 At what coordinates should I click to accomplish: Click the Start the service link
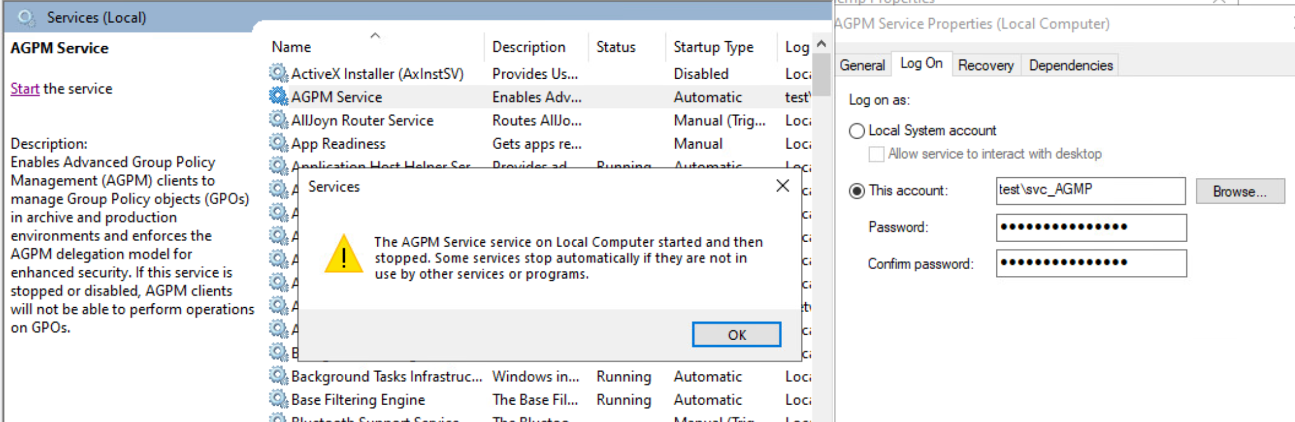click(25, 89)
